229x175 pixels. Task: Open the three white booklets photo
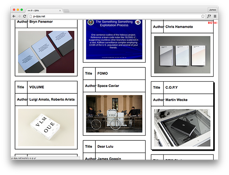click(x=182, y=55)
